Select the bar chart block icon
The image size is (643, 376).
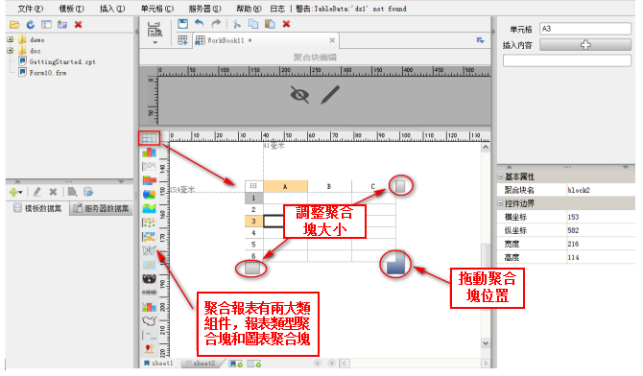click(150, 153)
